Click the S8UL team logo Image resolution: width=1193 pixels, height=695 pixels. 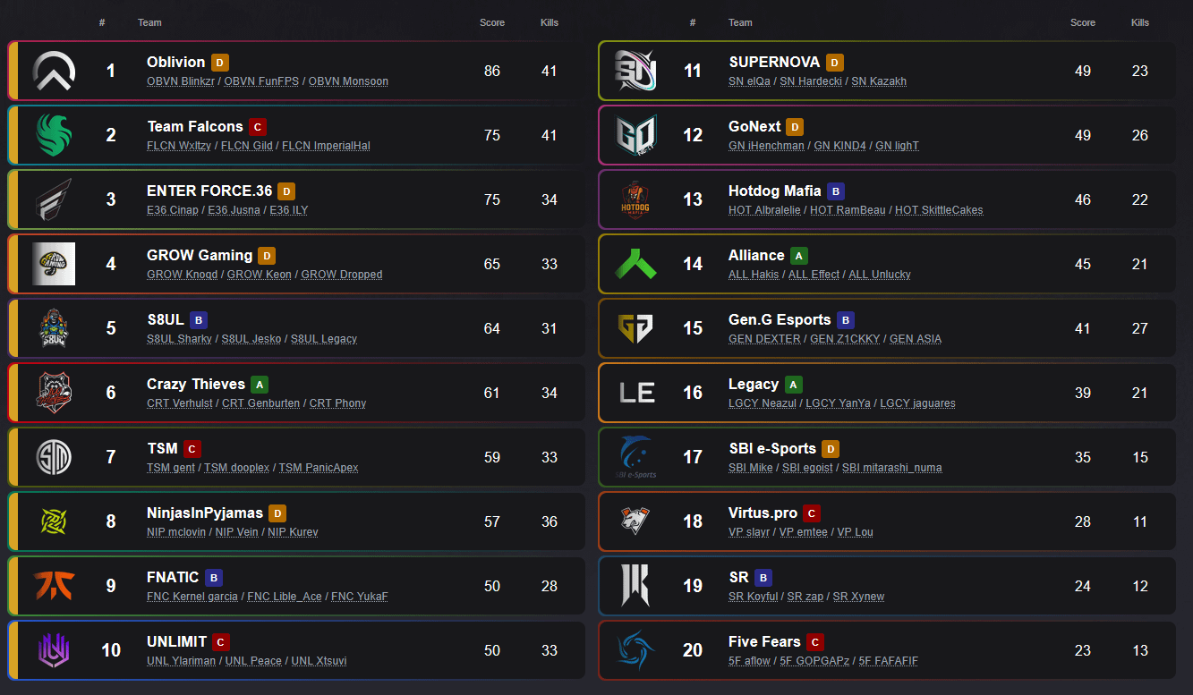pyautogui.click(x=54, y=328)
